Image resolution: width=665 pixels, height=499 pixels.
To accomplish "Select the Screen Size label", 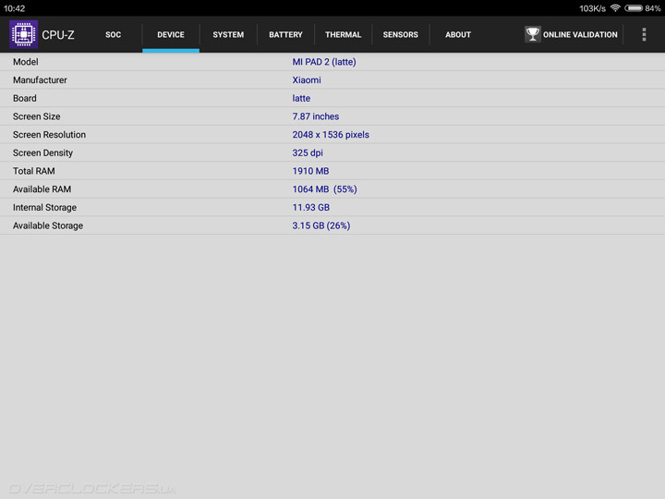I will tap(36, 116).
